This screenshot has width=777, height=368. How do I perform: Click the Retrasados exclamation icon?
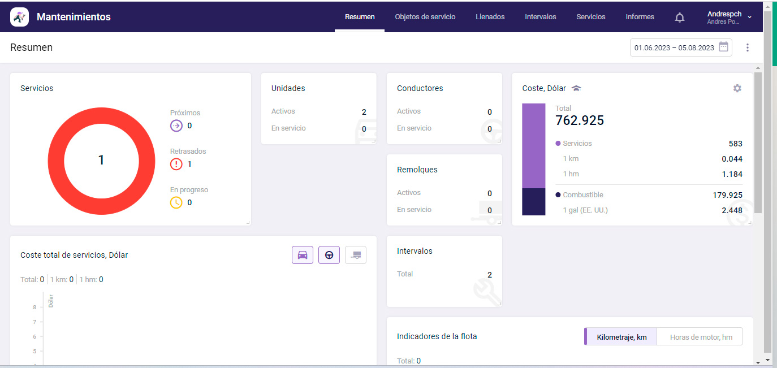(176, 164)
